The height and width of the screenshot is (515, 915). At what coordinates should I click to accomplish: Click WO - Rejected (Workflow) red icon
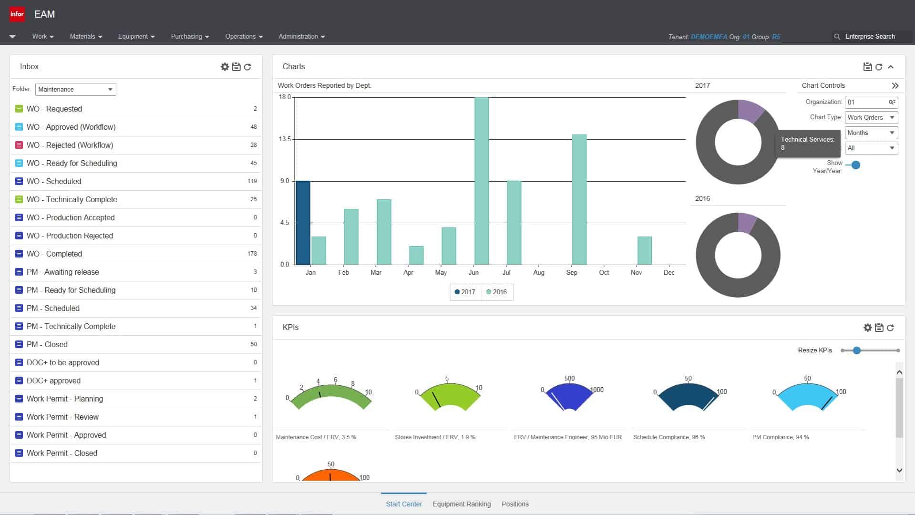point(19,145)
